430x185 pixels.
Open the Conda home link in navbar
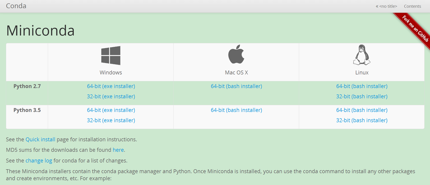point(16,6)
